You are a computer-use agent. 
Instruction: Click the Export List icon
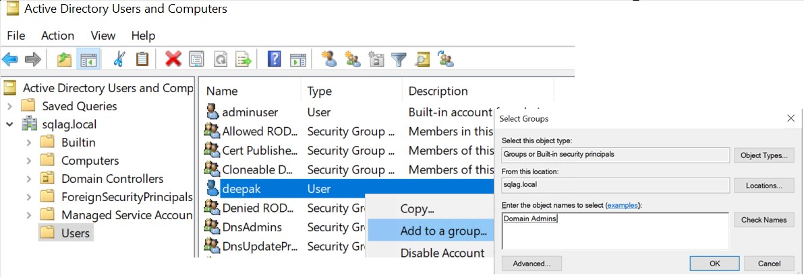(x=243, y=59)
